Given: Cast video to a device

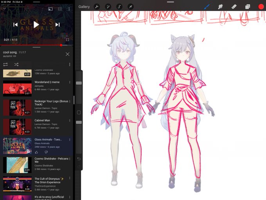Looking at the screenshot, I should 50,9.
